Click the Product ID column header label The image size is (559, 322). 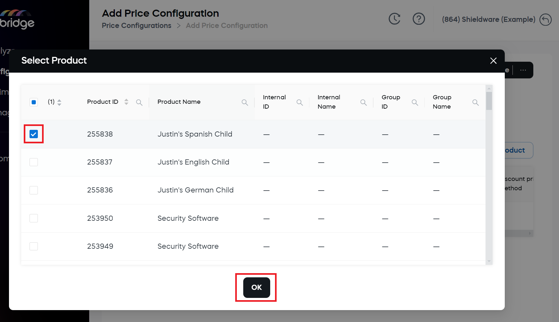pyautogui.click(x=102, y=102)
